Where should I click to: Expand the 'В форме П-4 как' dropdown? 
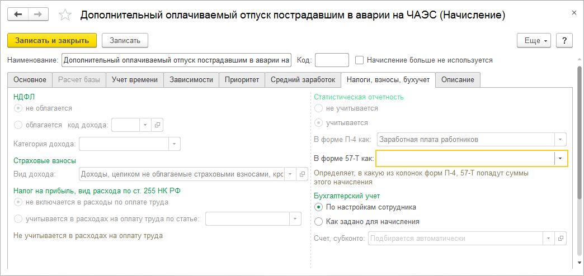[x=561, y=140]
